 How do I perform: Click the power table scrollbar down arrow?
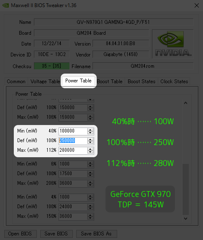coord(185,218)
